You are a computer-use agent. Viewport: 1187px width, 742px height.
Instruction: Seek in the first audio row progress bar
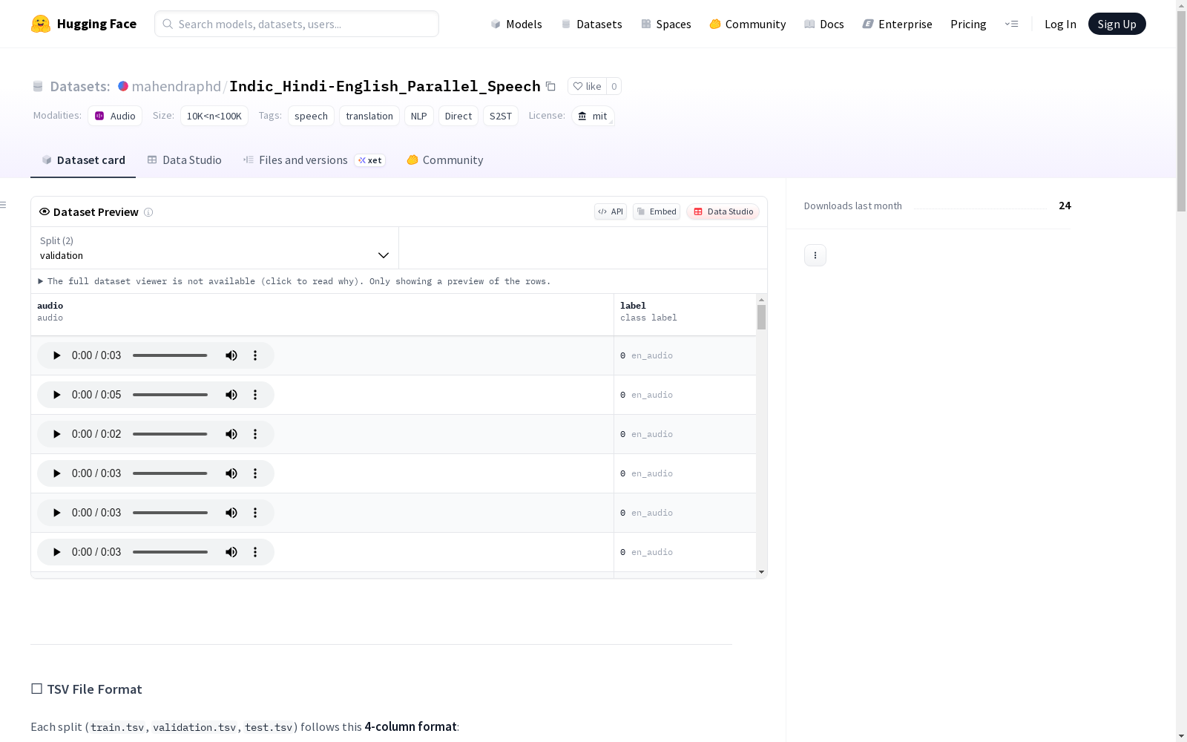pos(170,355)
